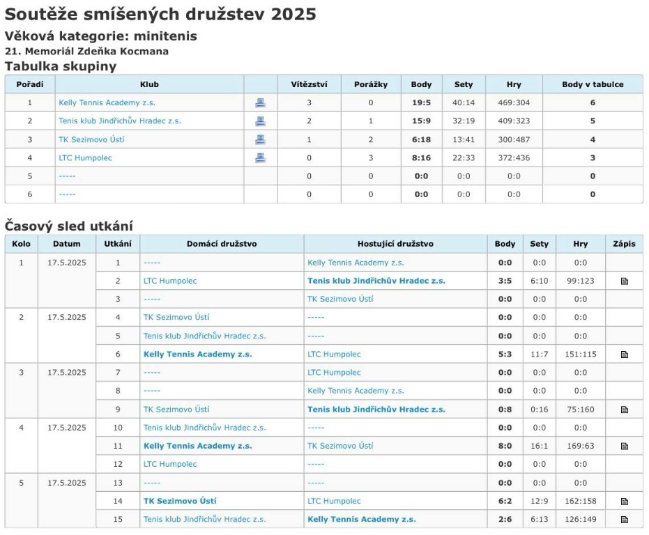Open Tenis klub Jindřichův Hradec in standings table
This screenshot has width=649, height=535.
(x=120, y=121)
